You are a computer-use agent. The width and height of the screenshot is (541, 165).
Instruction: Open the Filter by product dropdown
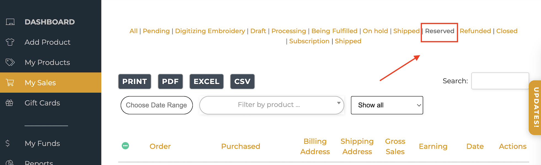coord(271,105)
